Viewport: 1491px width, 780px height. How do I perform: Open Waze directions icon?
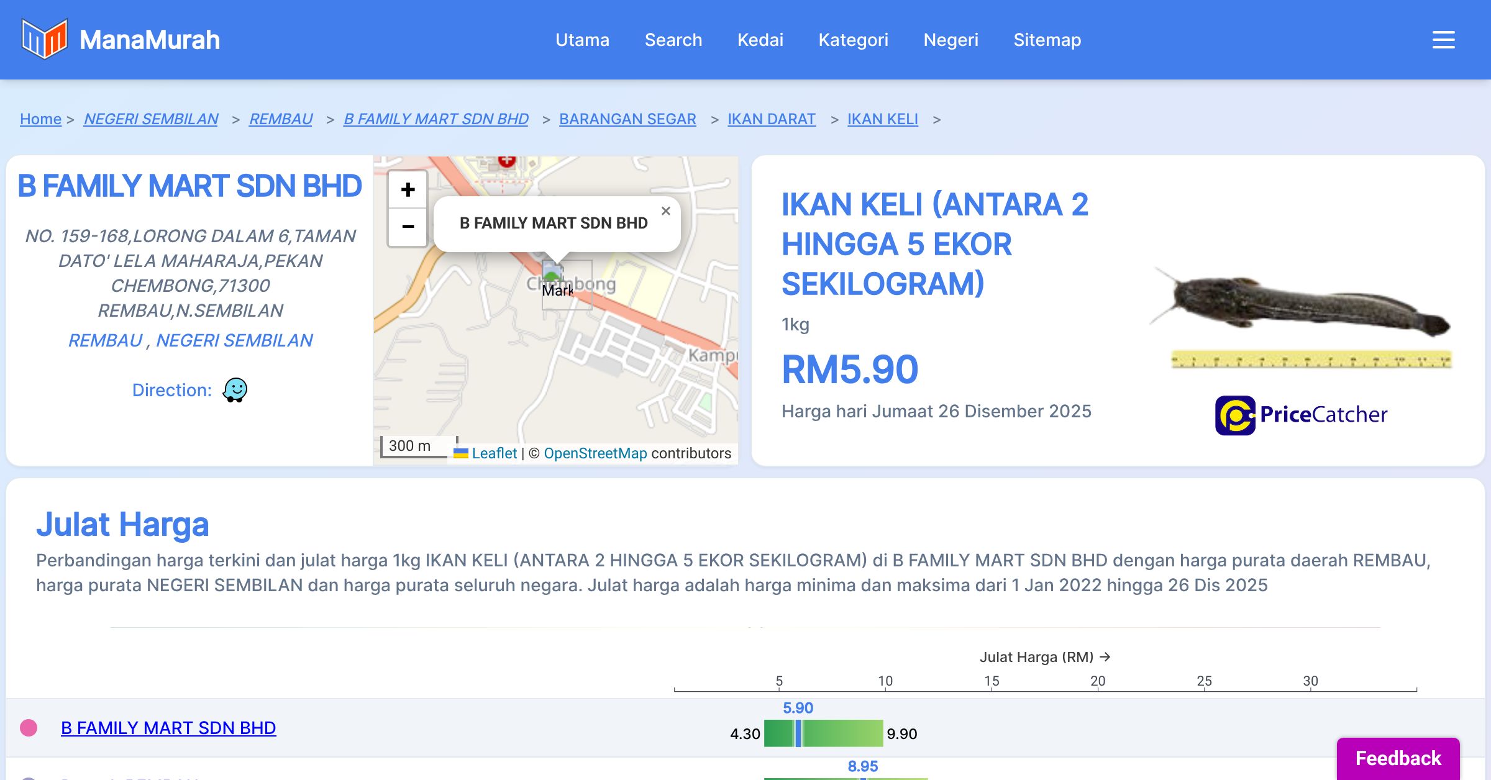[x=235, y=390]
